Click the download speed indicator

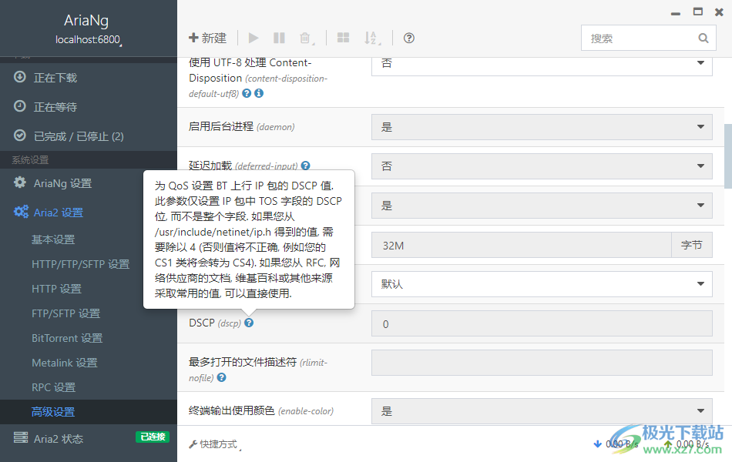click(616, 444)
